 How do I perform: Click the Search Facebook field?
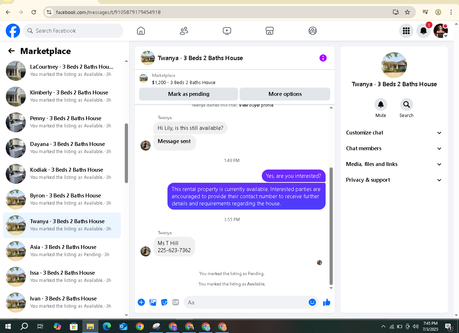(x=73, y=31)
